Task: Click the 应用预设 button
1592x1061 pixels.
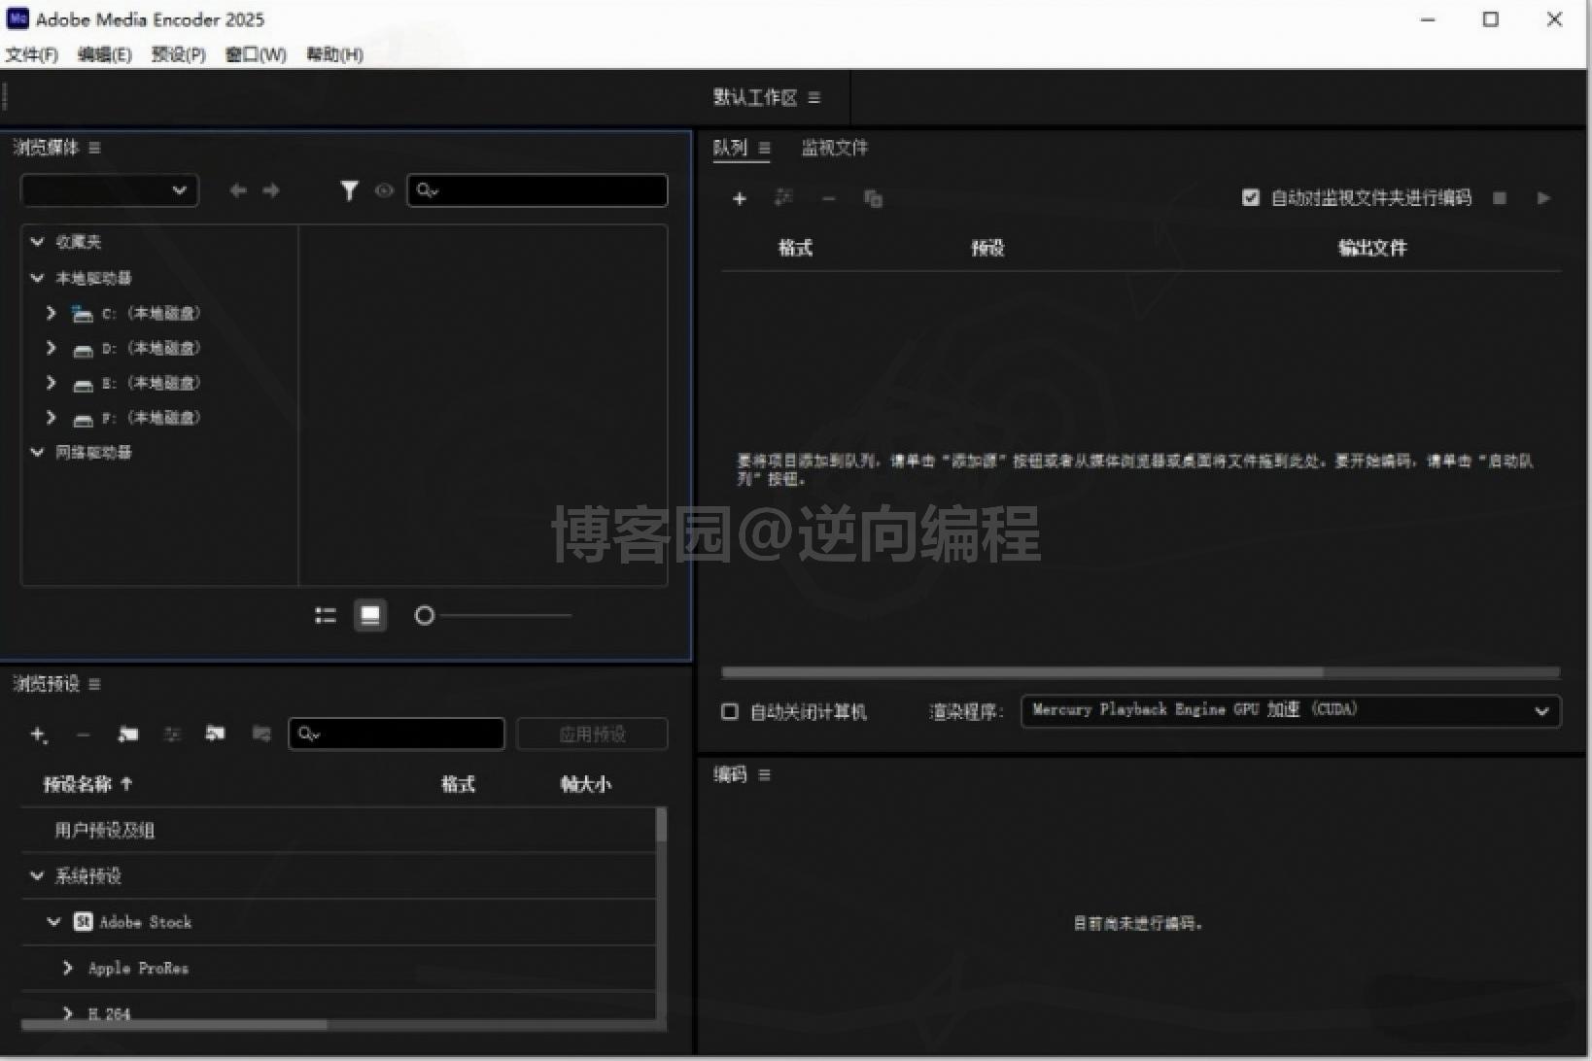Action: [592, 734]
